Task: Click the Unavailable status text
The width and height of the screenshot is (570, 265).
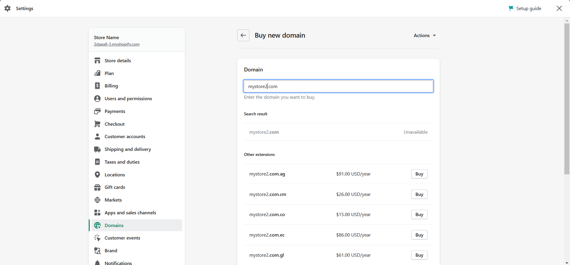Action: pyautogui.click(x=416, y=132)
